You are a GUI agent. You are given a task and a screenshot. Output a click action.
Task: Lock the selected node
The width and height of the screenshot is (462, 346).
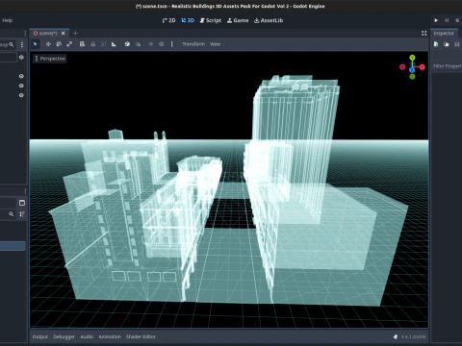[92, 44]
